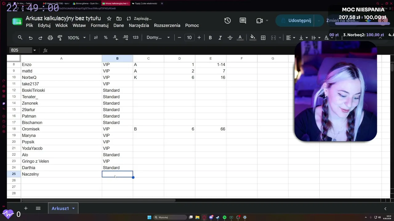Image resolution: width=394 pixels, height=221 pixels.
Task: Open the horizontal align dropdown
Action: point(291,37)
